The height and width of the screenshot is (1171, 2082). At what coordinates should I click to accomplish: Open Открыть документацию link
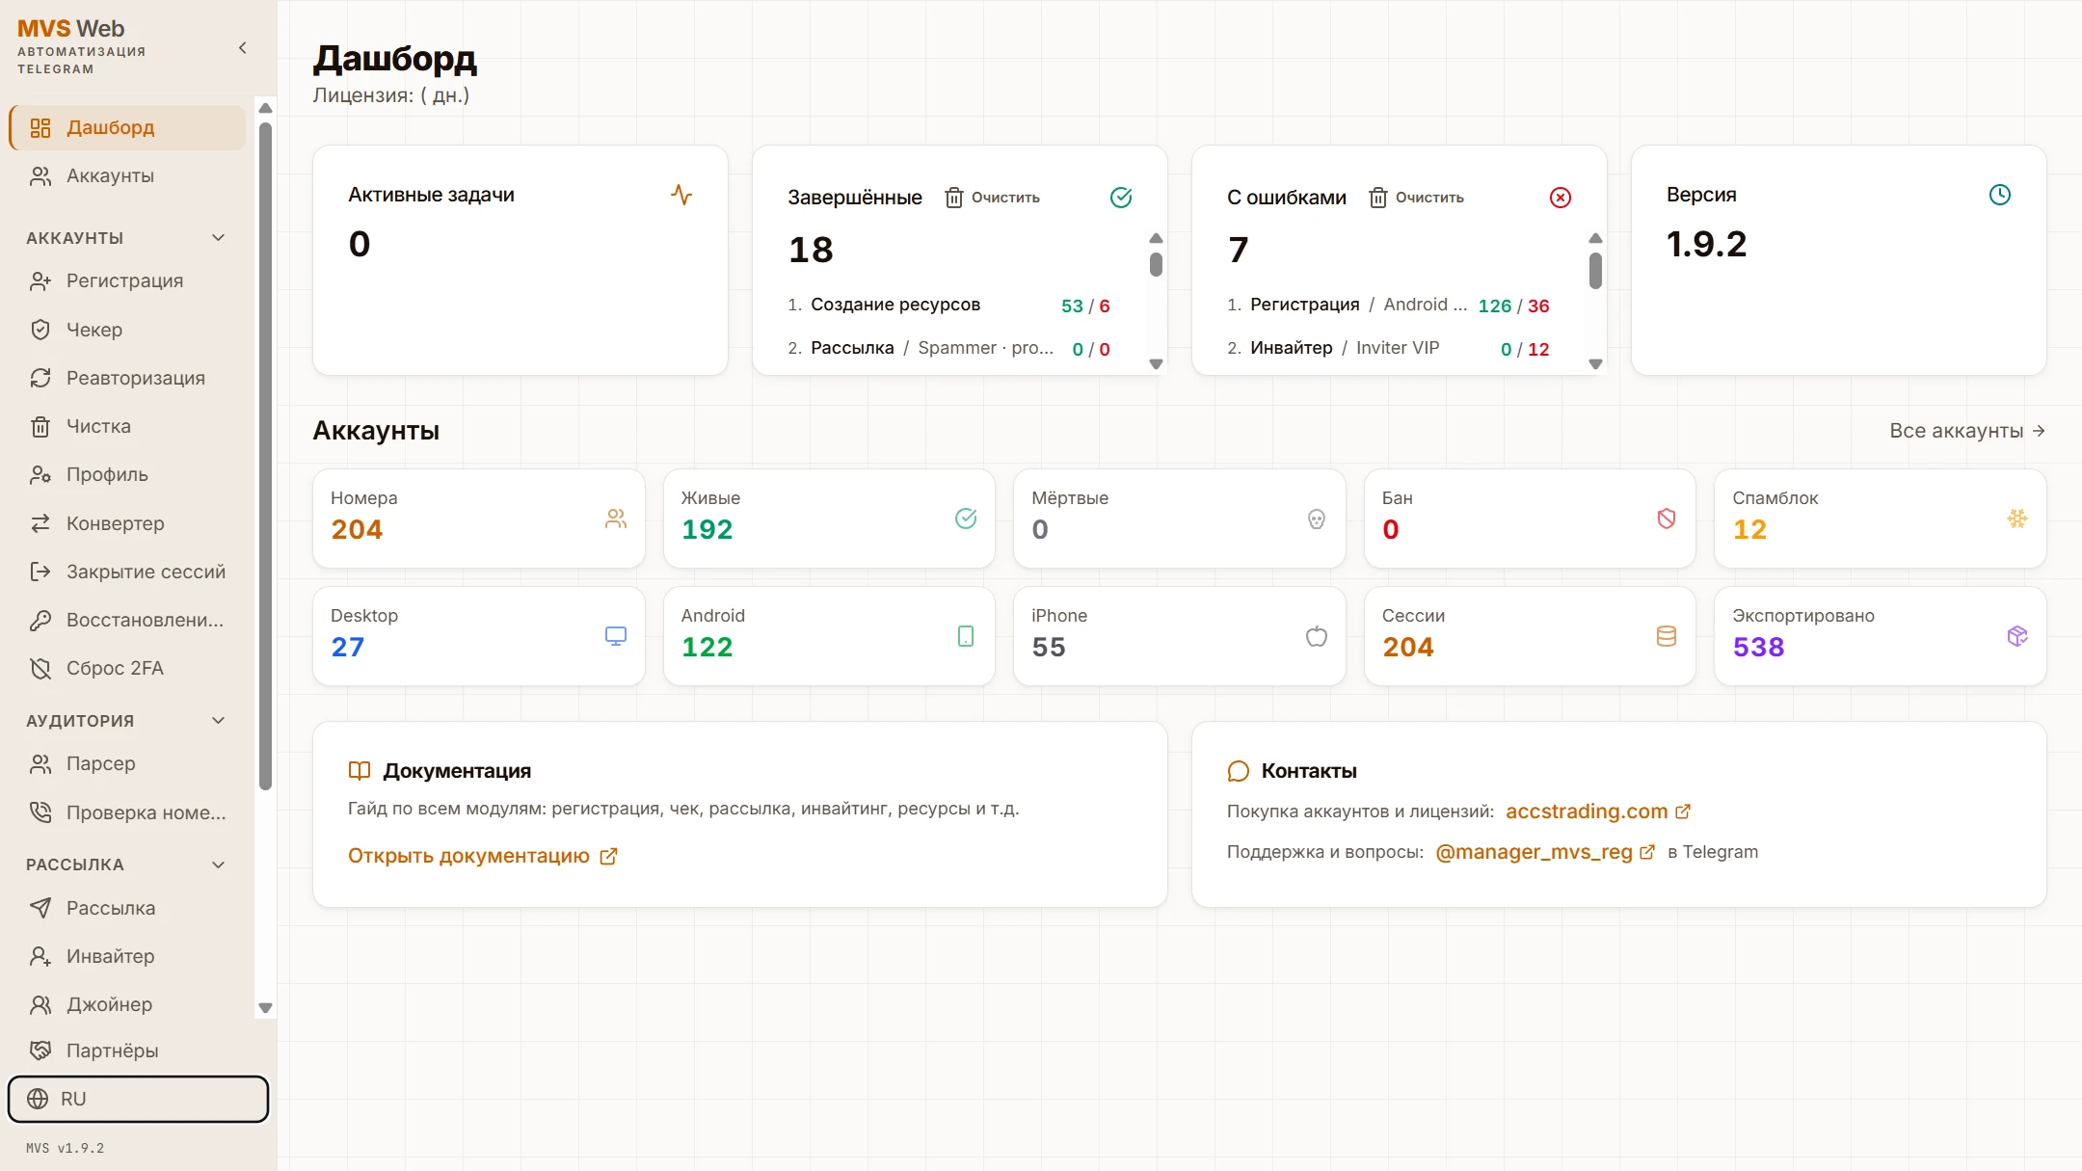point(469,855)
